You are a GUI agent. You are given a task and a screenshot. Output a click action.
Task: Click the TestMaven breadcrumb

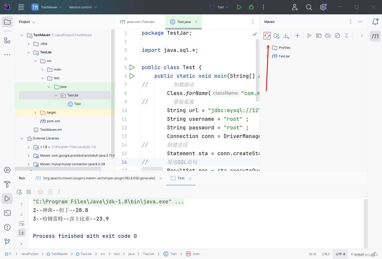coord(57,254)
